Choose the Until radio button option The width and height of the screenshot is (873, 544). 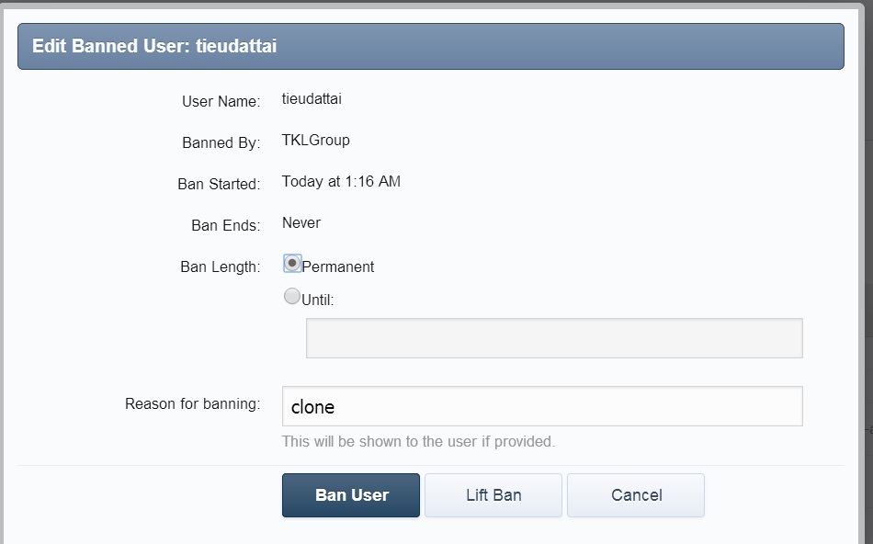(x=291, y=297)
